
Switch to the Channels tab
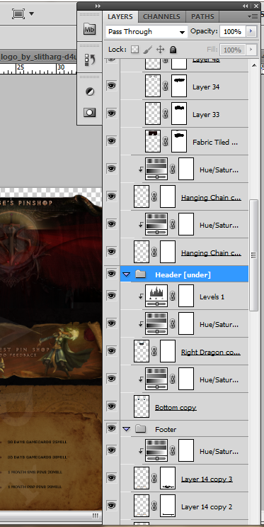tap(161, 16)
